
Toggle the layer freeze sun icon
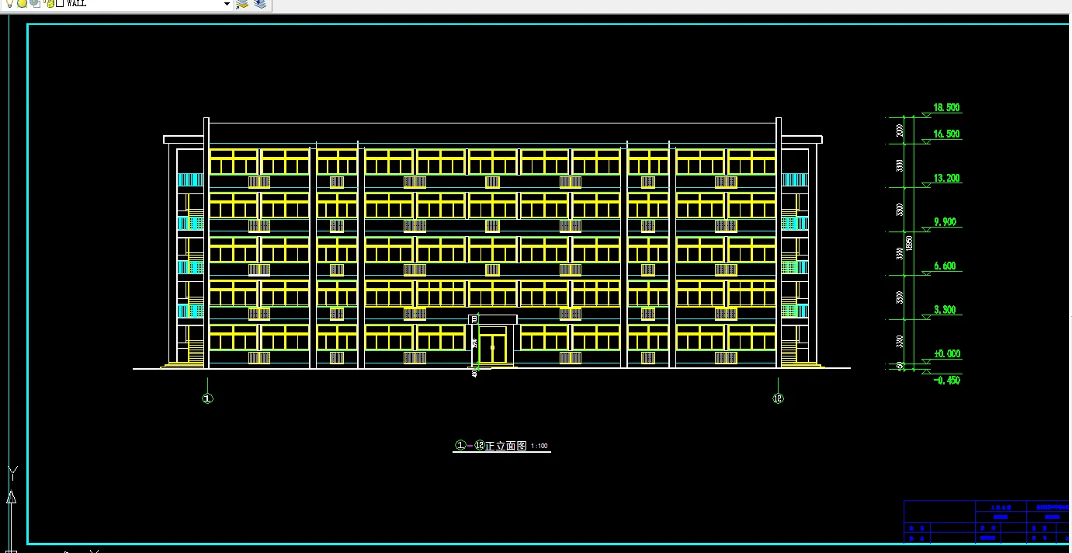23,3
